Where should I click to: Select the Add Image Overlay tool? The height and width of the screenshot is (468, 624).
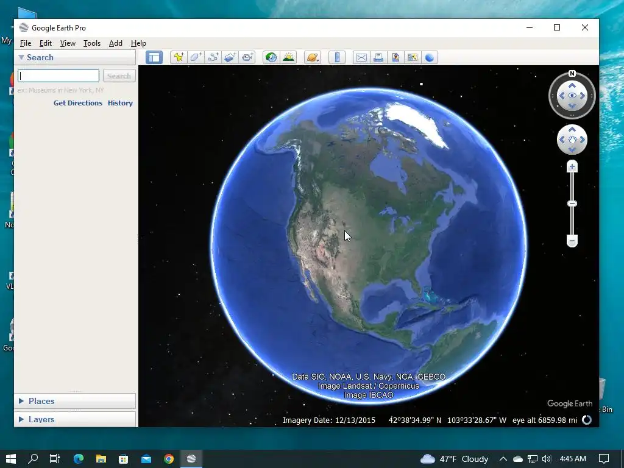(230, 57)
